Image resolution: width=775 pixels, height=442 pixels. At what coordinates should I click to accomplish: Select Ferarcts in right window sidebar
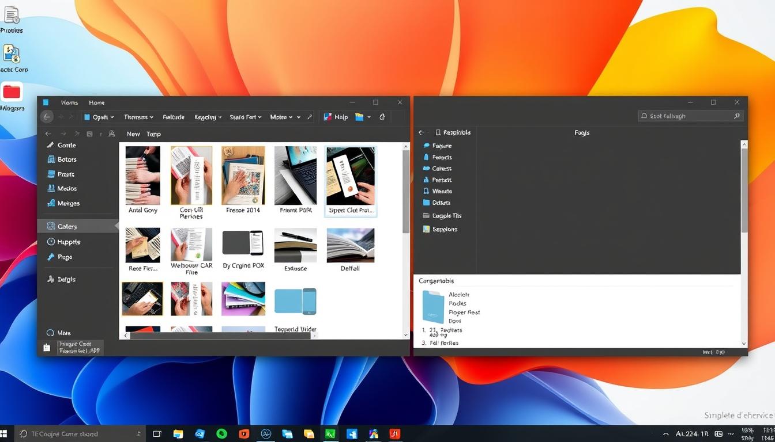tap(438, 157)
